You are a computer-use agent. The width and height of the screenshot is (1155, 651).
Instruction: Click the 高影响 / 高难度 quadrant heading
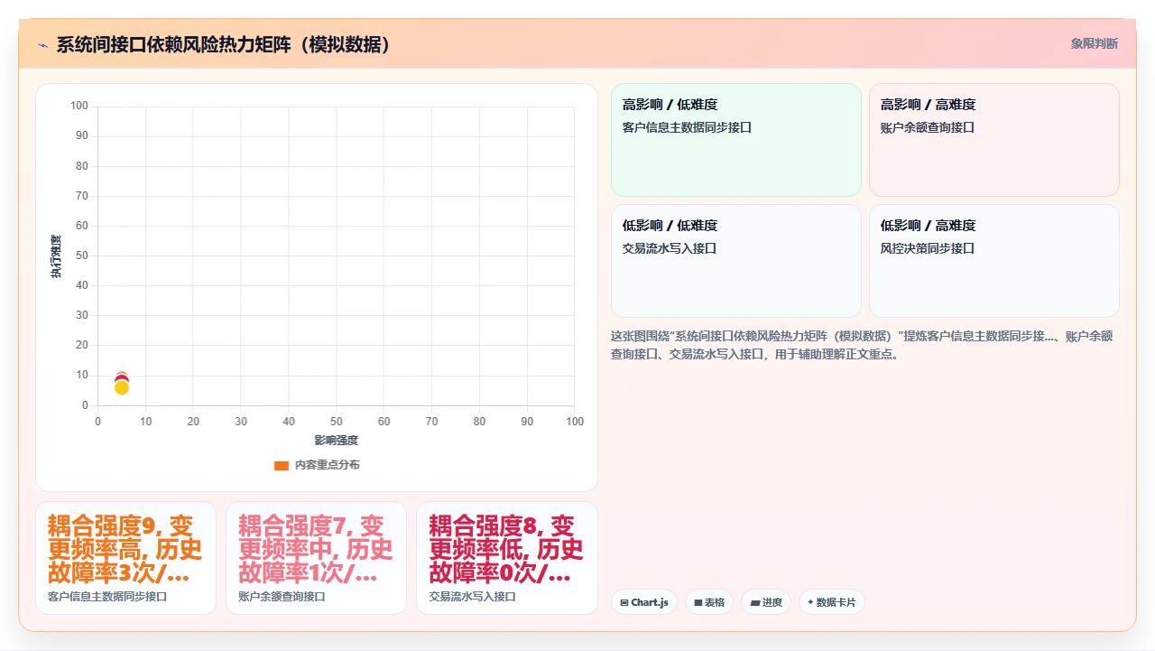tap(928, 105)
